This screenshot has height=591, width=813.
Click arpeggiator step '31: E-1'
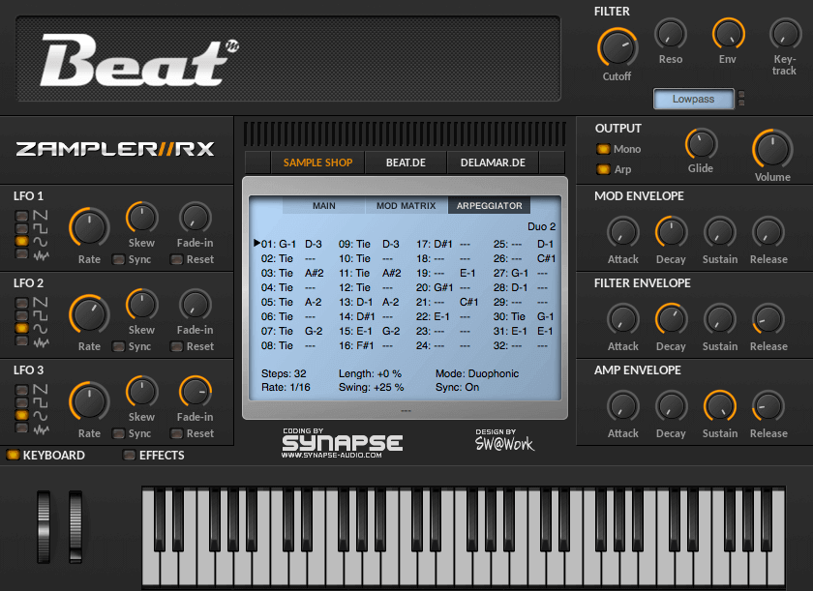[510, 331]
